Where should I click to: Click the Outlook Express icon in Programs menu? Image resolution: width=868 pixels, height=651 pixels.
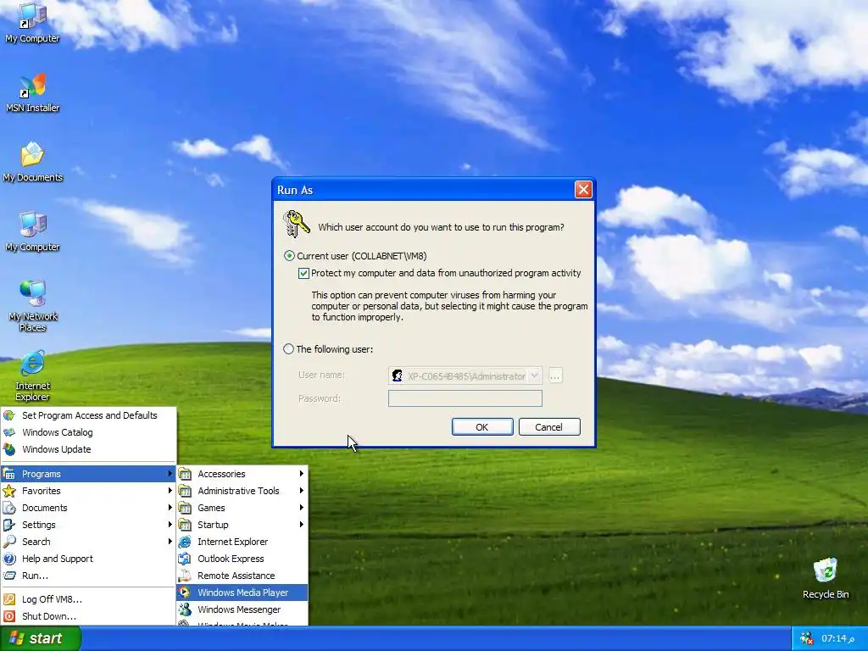[x=185, y=559]
